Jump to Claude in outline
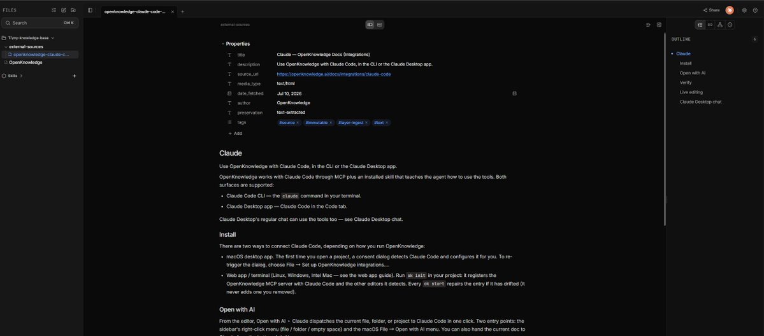The image size is (764, 336). coord(683,53)
